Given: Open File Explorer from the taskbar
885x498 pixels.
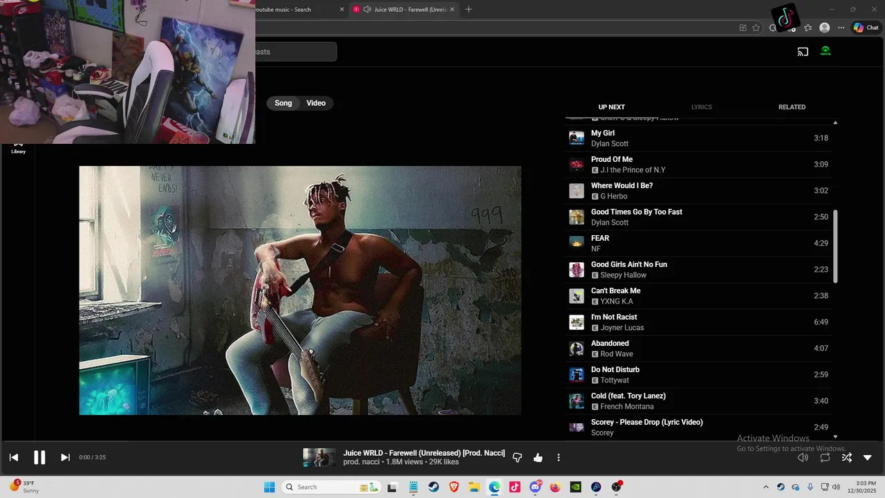Looking at the screenshot, I should 474,487.
